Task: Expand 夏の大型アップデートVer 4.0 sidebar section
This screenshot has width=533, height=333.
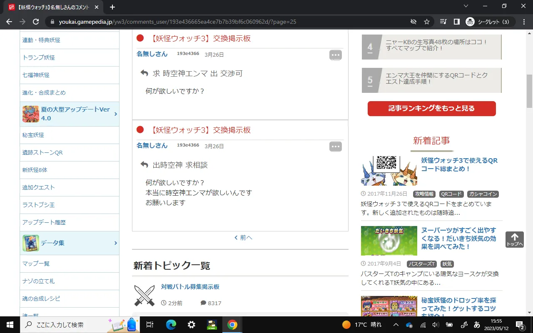Action: pos(70,114)
